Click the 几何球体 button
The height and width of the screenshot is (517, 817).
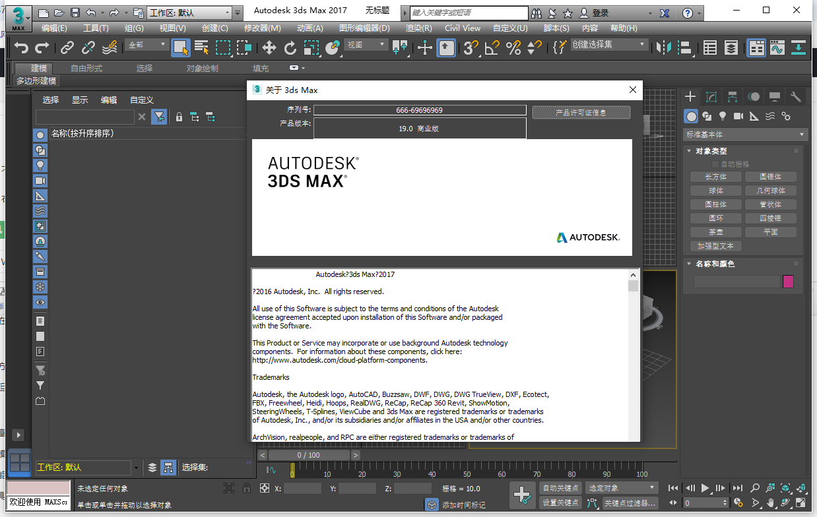click(x=770, y=191)
